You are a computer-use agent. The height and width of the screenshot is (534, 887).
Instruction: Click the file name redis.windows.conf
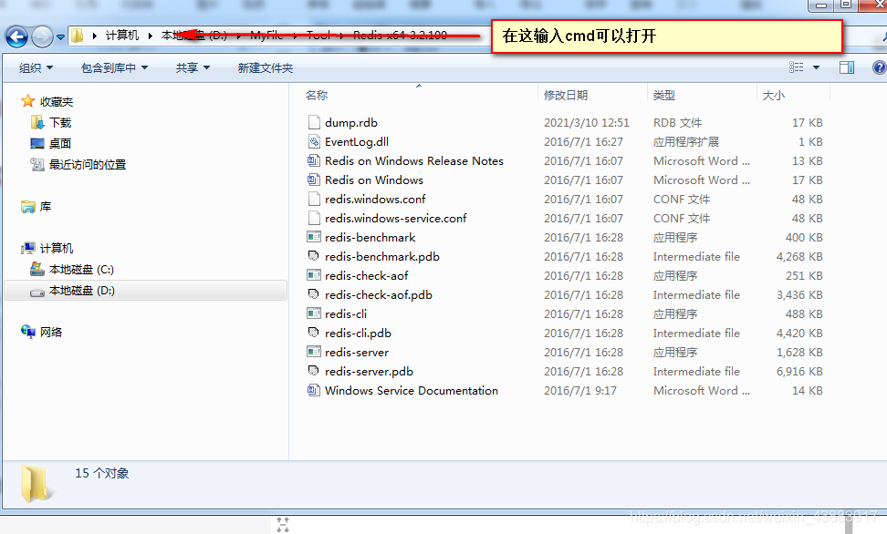375,199
